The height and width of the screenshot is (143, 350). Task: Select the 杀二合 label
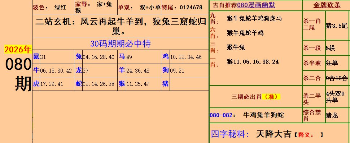point(312,78)
